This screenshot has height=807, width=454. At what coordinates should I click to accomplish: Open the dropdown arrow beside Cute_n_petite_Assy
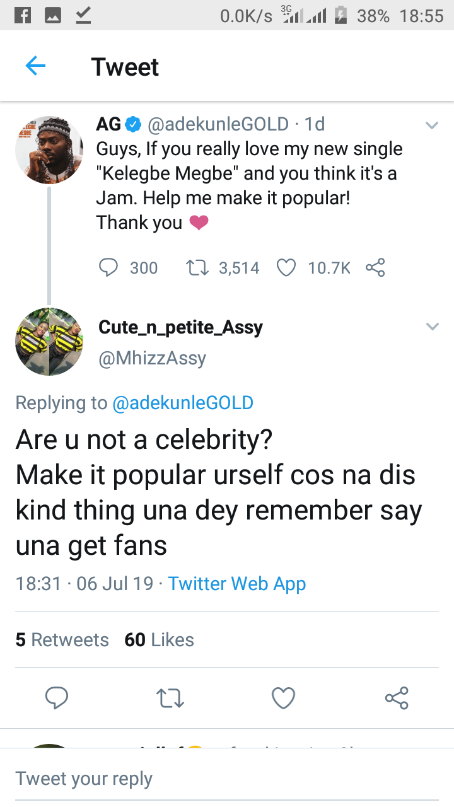(x=432, y=327)
